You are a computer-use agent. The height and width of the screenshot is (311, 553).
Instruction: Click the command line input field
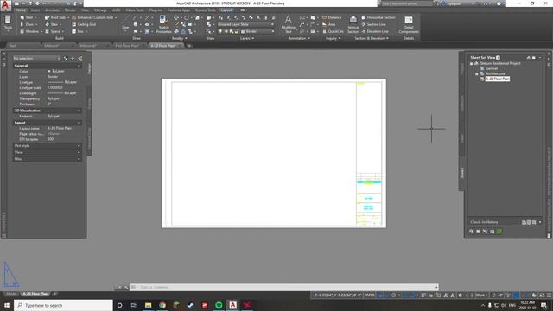tap(284, 287)
